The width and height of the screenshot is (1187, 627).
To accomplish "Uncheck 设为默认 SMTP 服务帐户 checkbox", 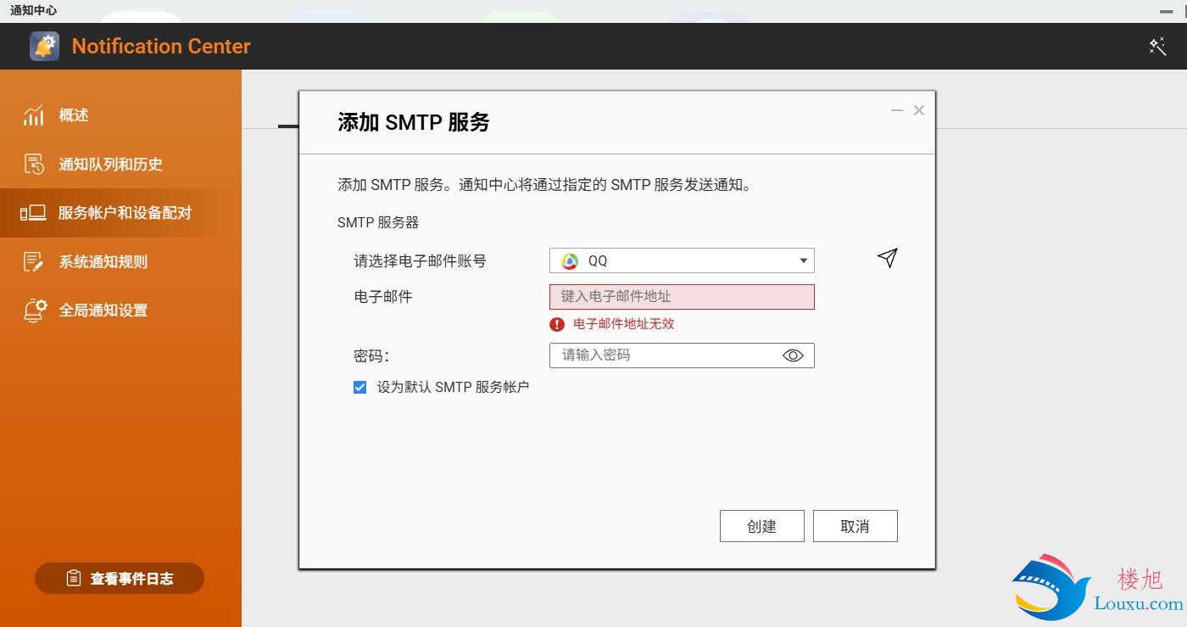I will coord(360,387).
